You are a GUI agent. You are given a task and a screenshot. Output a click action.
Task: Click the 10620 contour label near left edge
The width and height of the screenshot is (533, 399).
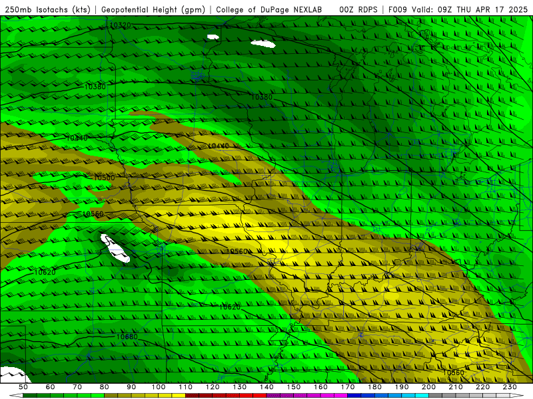(x=45, y=272)
